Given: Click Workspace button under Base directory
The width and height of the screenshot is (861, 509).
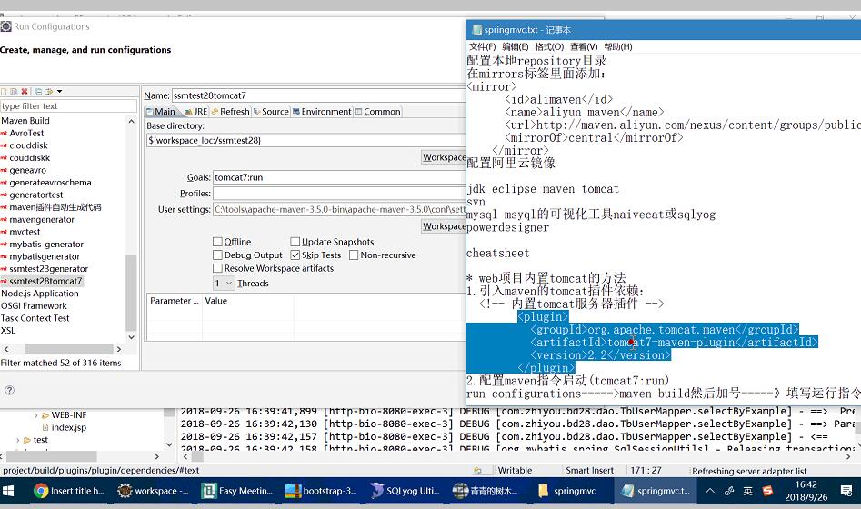Looking at the screenshot, I should (444, 157).
